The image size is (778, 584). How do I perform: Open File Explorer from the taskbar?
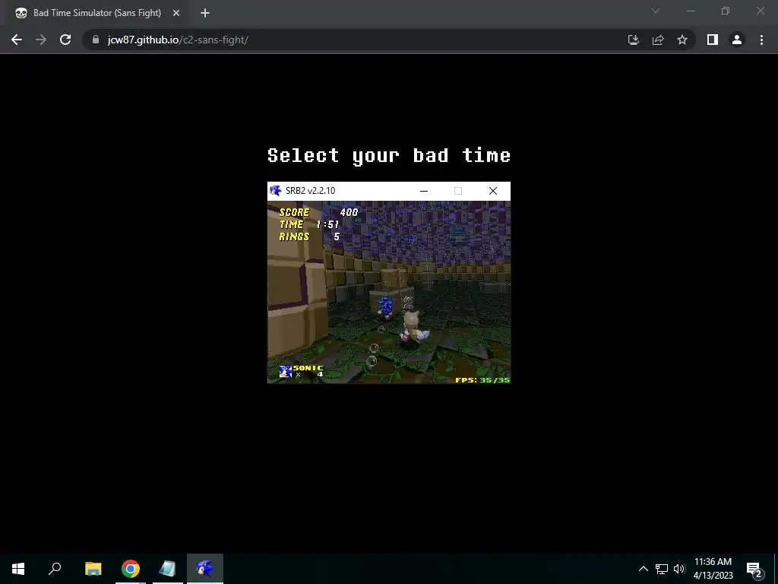tap(93, 569)
